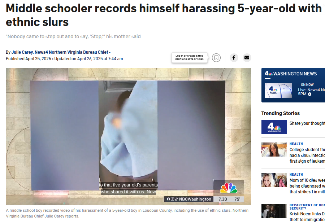Image resolution: width=325 pixels, height=224 pixels.
Task: Click the play icon next to 5PM
Action: [310, 94]
